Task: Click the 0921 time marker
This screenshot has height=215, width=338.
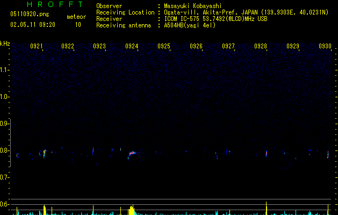Action: (37, 46)
